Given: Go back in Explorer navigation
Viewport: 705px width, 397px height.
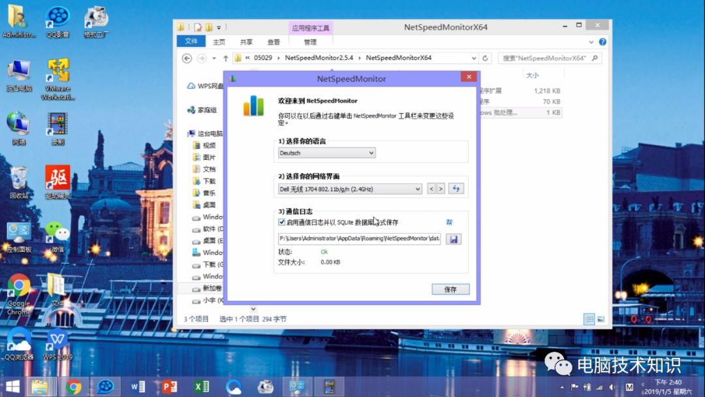Looking at the screenshot, I should click(187, 58).
